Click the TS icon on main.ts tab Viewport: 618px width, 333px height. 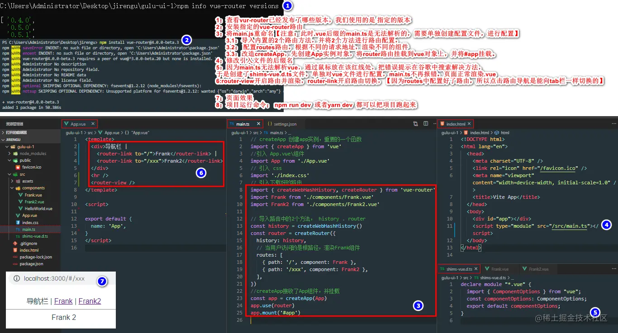(232, 124)
